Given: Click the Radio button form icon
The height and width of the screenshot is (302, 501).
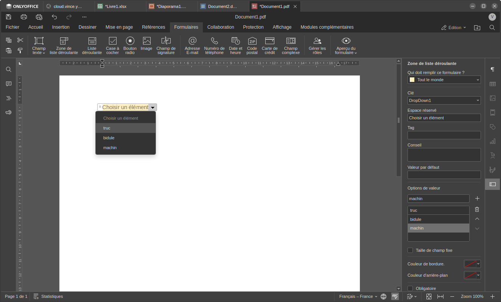Looking at the screenshot, I should (130, 45).
